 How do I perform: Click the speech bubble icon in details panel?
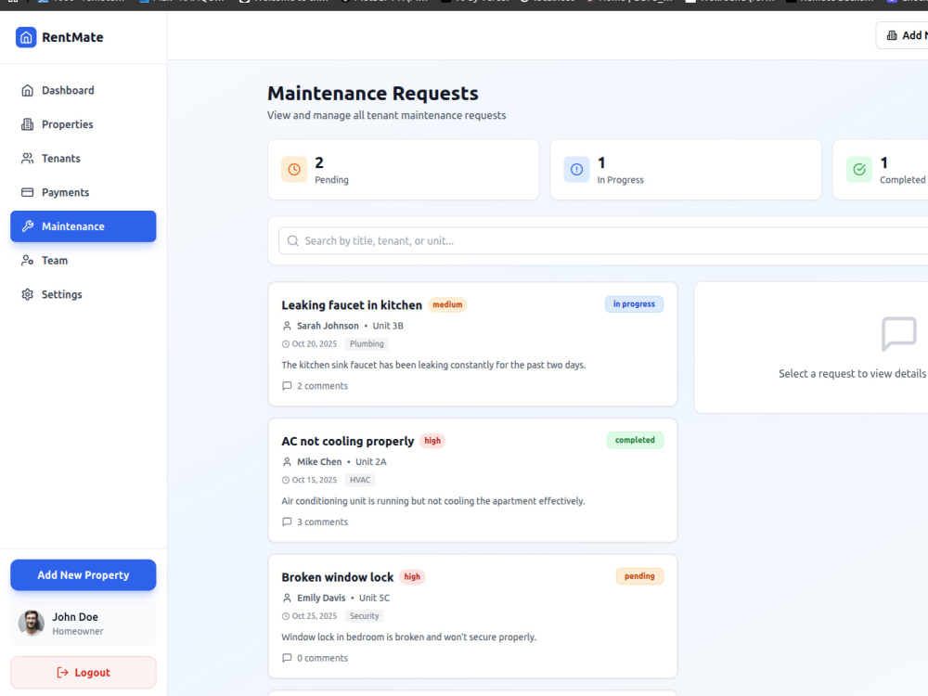pyautogui.click(x=899, y=334)
